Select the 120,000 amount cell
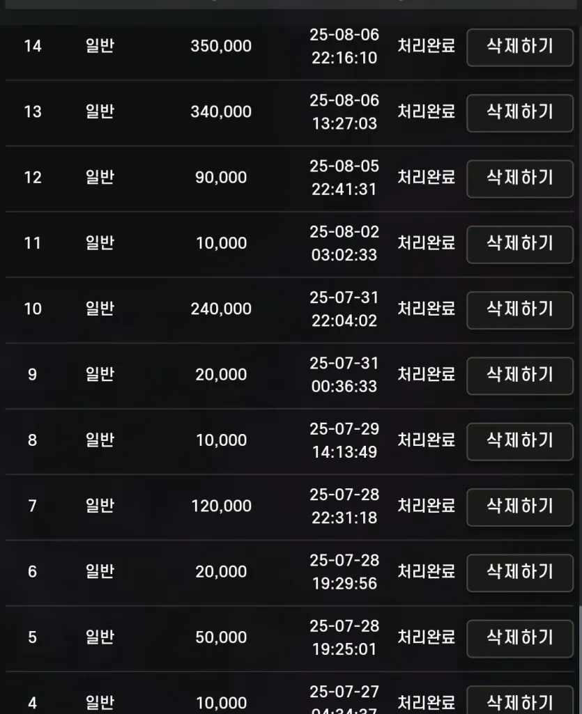Viewport: 582px width, 714px height. pos(221,506)
